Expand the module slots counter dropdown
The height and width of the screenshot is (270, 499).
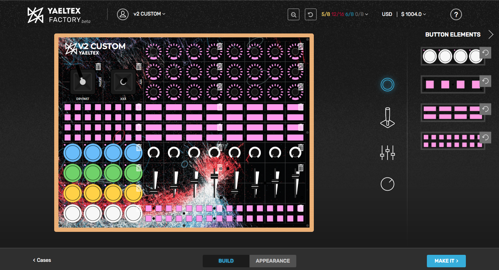pyautogui.click(x=366, y=14)
